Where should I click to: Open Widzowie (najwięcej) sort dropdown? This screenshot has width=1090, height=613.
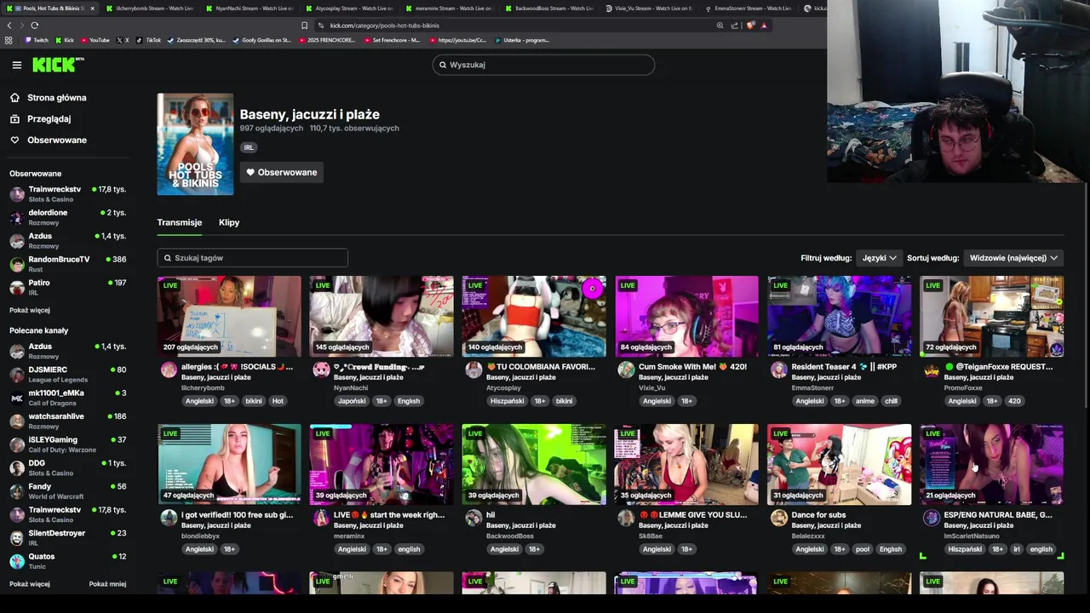[x=1013, y=258]
